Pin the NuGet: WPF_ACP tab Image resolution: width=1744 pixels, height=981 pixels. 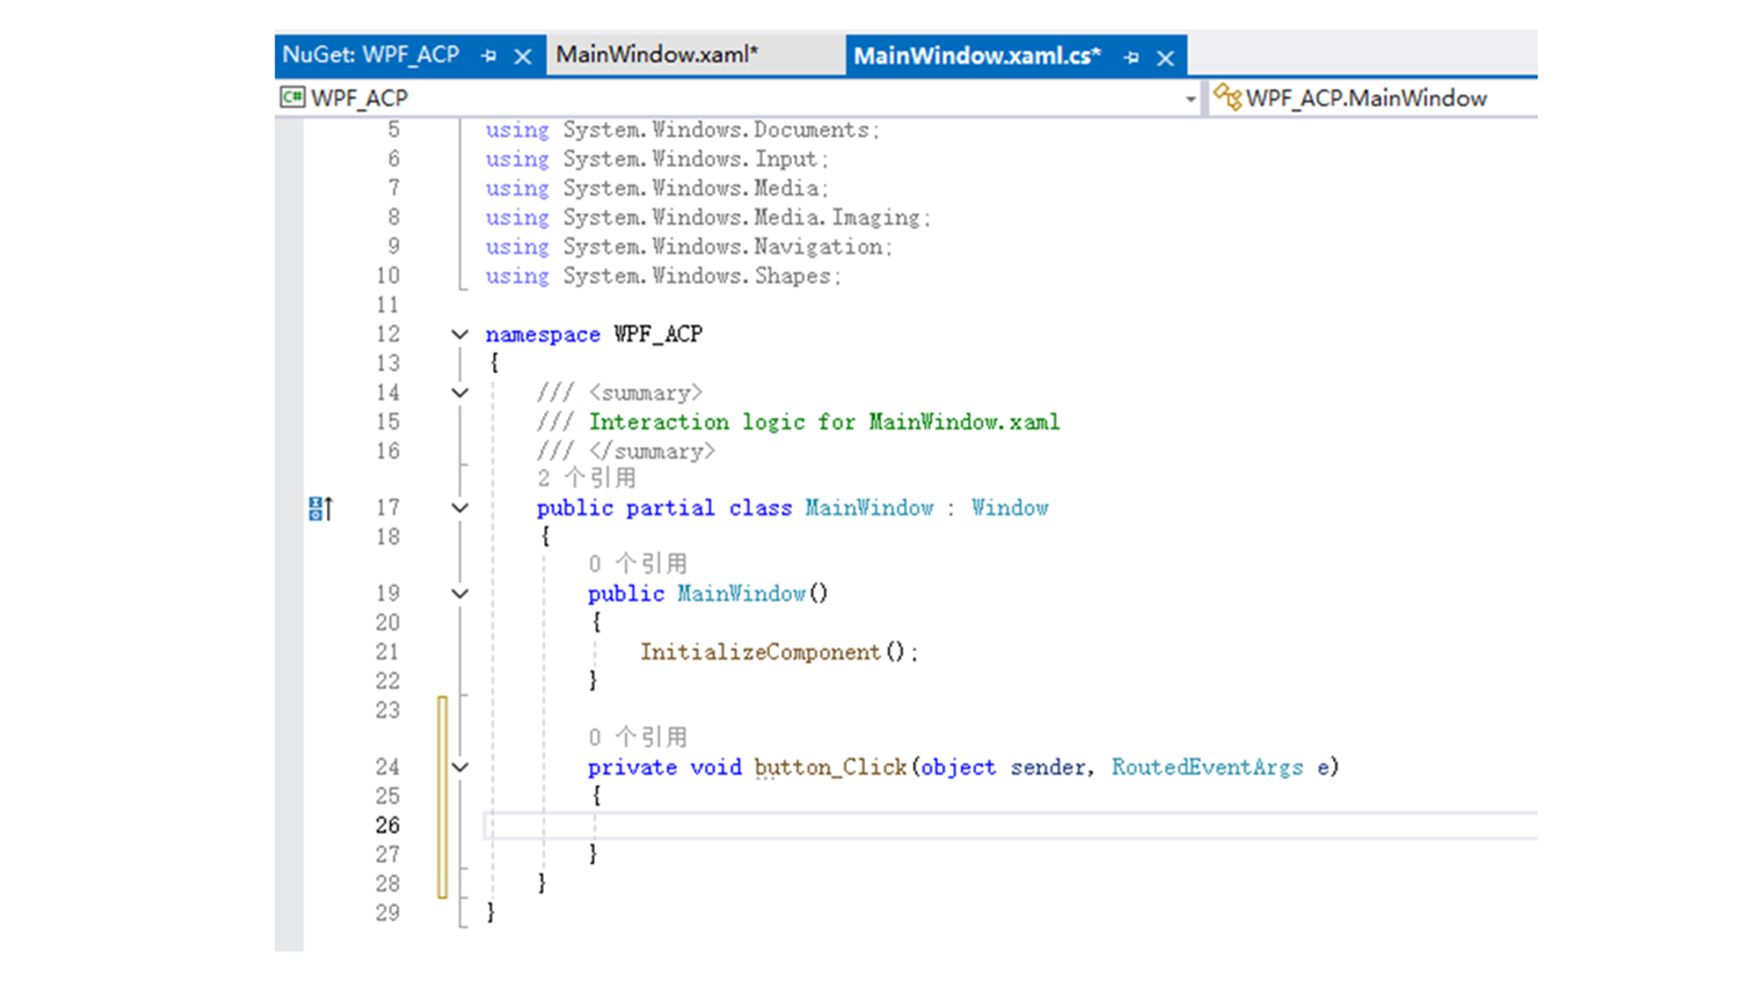click(489, 56)
